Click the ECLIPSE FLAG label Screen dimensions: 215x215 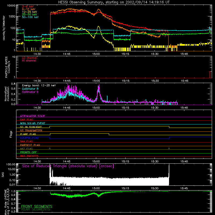coord(29,138)
